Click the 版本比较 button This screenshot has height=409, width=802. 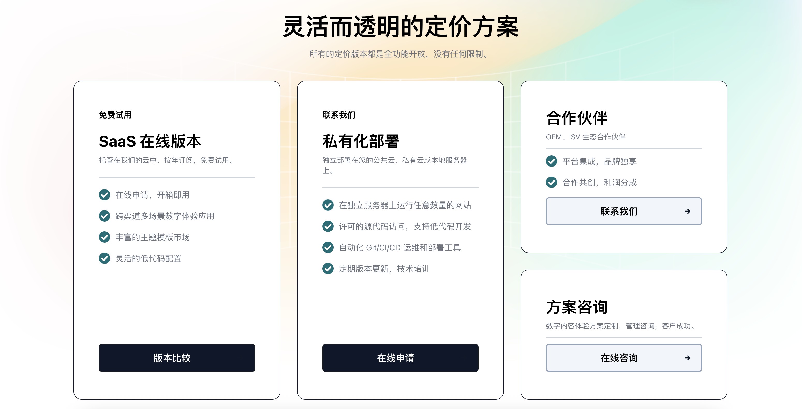point(176,358)
